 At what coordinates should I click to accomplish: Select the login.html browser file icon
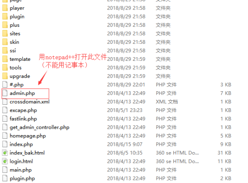coord(5,162)
